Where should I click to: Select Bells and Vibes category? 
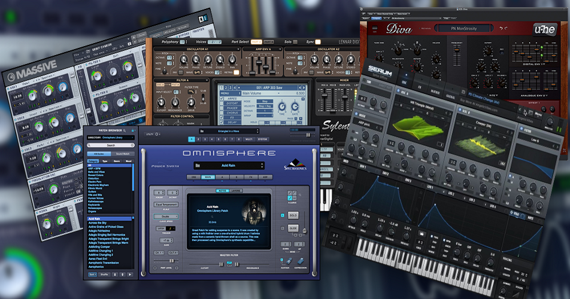pos(96,172)
